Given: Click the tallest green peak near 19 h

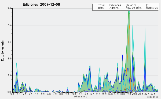Looking at the screenshot, I should (x=129, y=12).
